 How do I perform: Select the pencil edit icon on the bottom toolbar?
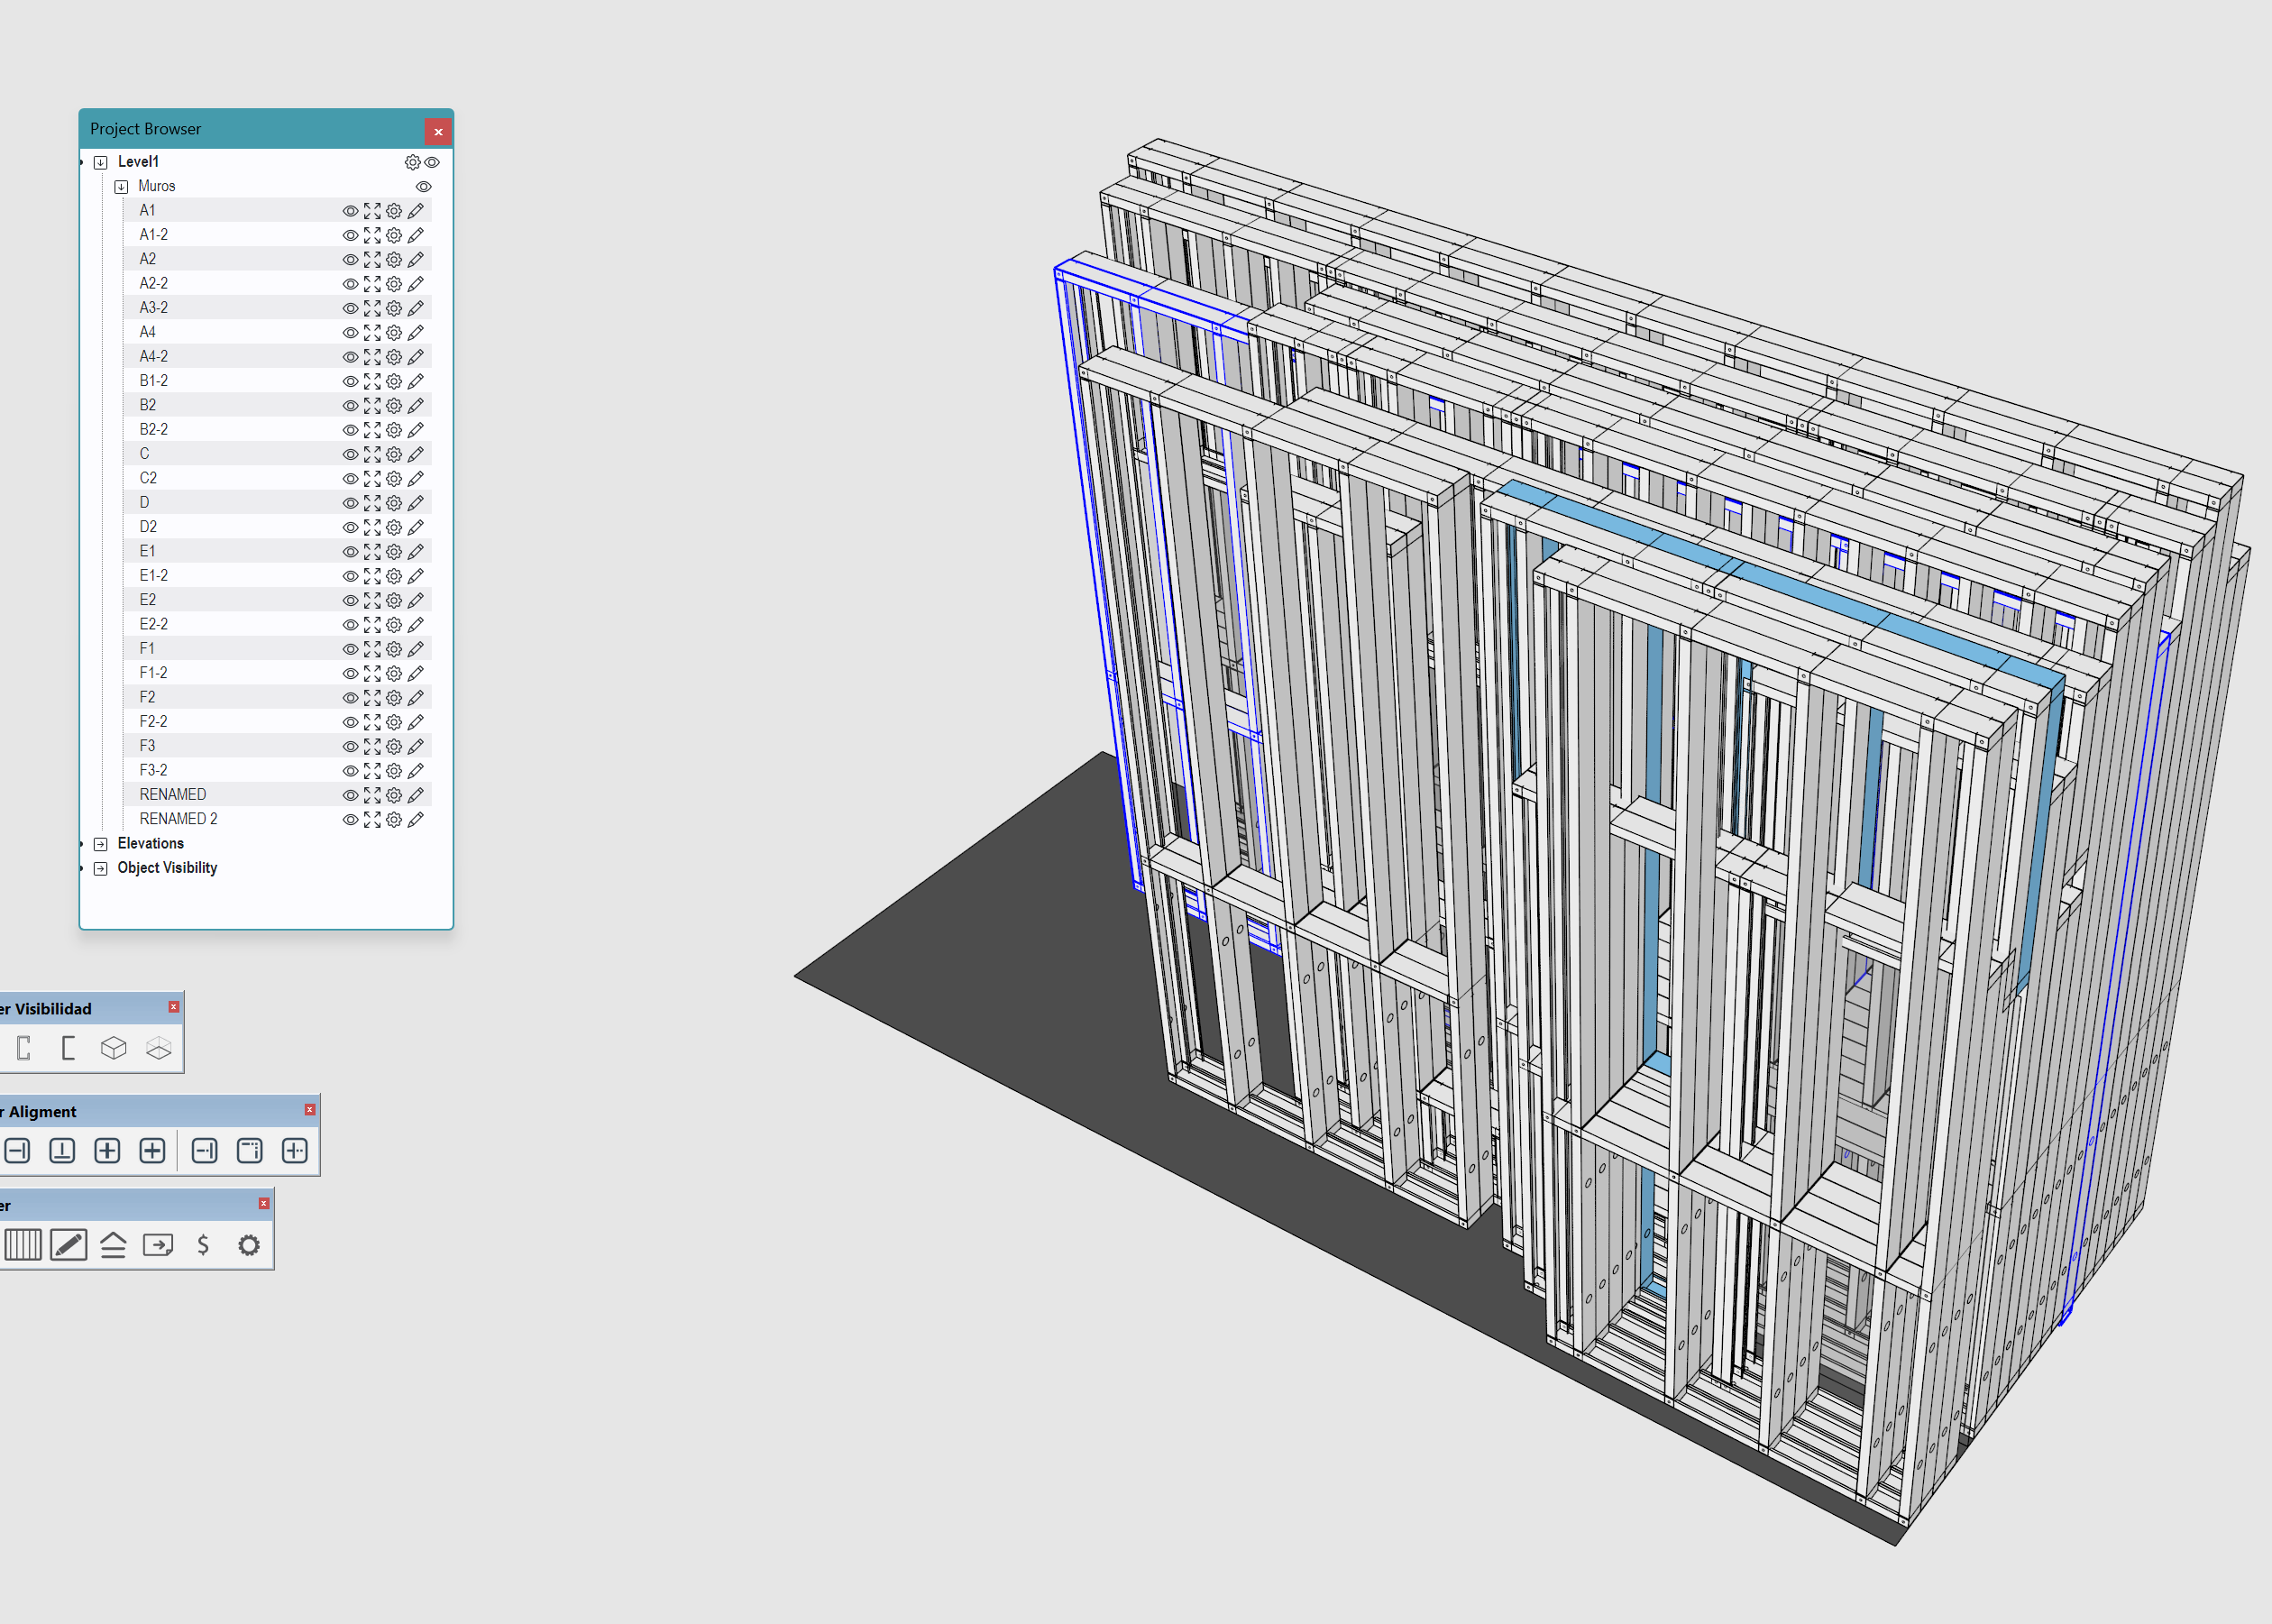click(68, 1245)
